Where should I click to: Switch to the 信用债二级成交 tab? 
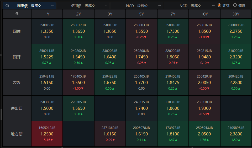83,6
